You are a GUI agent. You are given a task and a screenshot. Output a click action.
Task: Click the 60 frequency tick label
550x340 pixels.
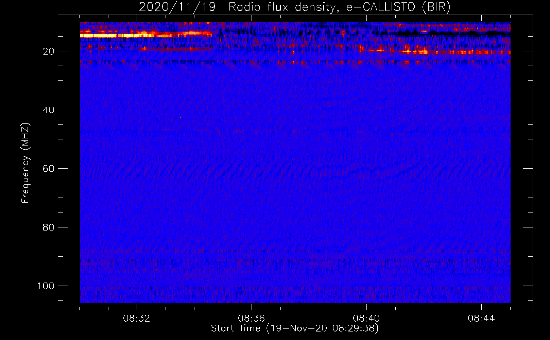tap(49, 169)
